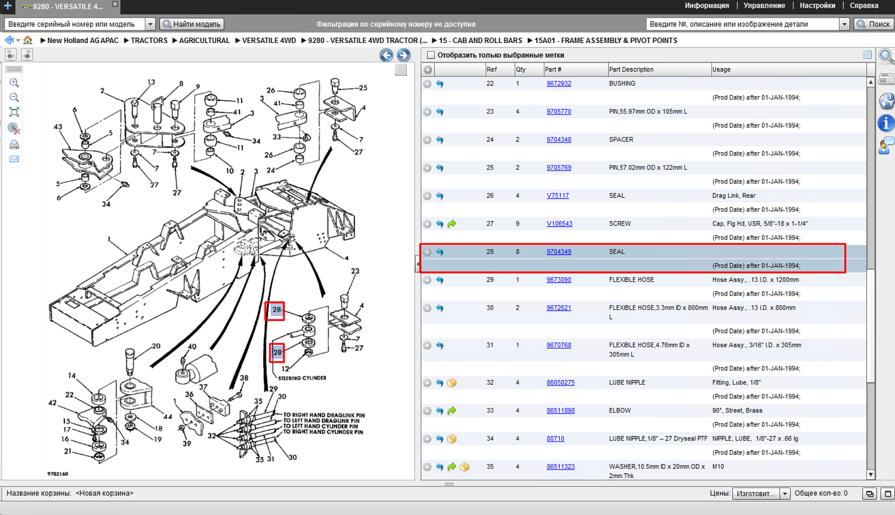This screenshot has width=895, height=515.
Task: Open the prices dropdown arrow in the status bar
Action: click(785, 494)
